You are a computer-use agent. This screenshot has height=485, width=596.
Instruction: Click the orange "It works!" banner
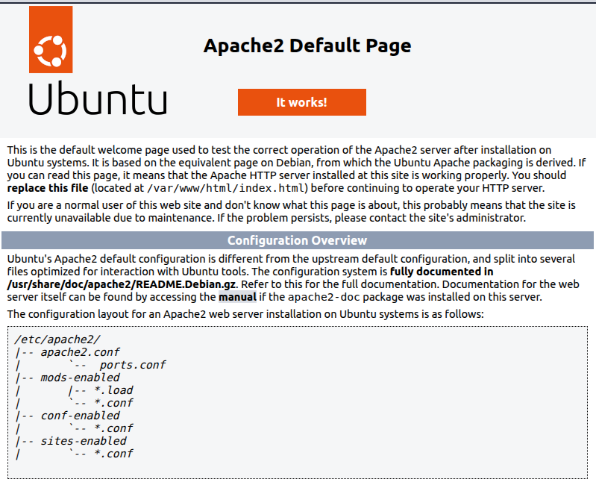click(x=301, y=102)
